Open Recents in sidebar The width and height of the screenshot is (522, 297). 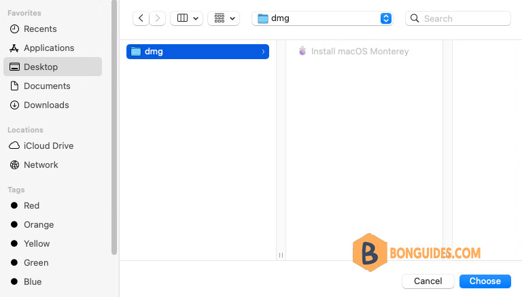[x=52, y=29]
